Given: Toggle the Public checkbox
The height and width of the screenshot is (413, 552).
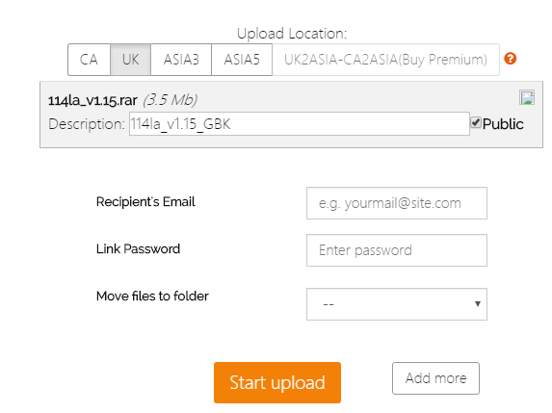Looking at the screenshot, I should point(476,123).
